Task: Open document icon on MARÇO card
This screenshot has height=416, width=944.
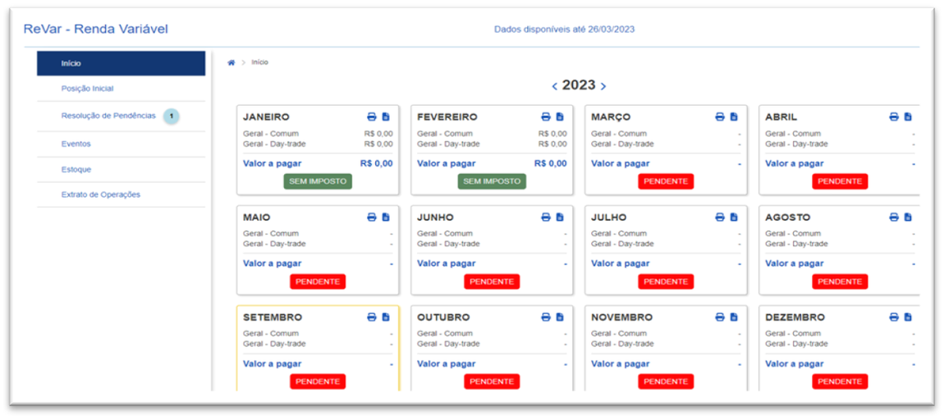Action: [x=734, y=117]
